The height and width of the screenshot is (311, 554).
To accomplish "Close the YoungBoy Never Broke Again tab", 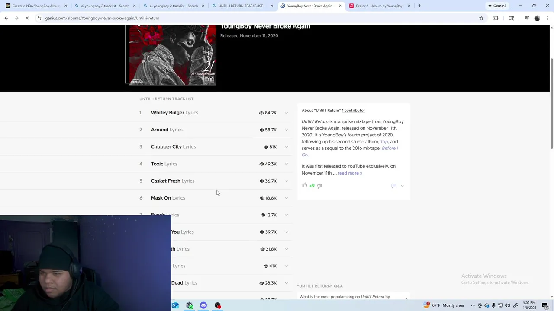I will (x=340, y=6).
